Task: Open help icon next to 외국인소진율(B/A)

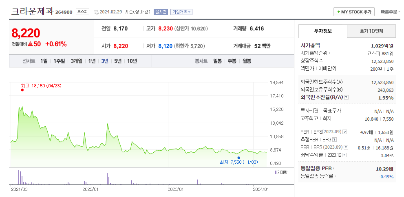Action: (347, 97)
